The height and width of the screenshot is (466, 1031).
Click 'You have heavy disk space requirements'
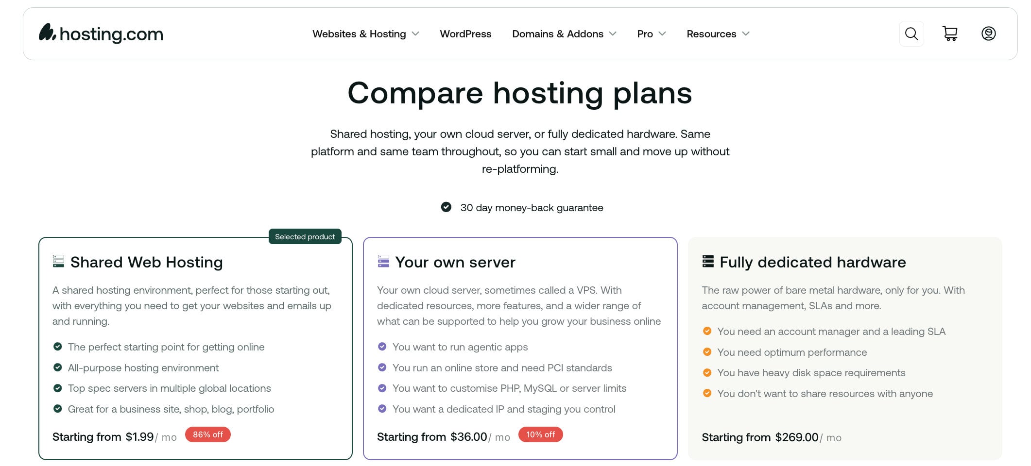point(811,373)
